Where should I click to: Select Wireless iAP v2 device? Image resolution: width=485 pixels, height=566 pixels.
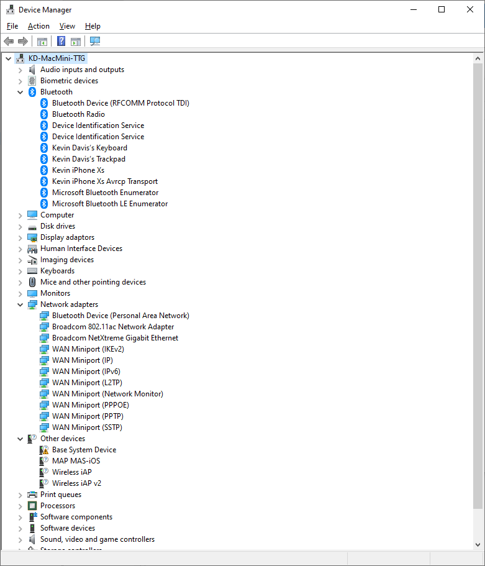(76, 483)
